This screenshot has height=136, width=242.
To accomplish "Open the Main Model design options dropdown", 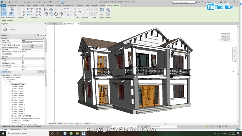I will [164, 127].
